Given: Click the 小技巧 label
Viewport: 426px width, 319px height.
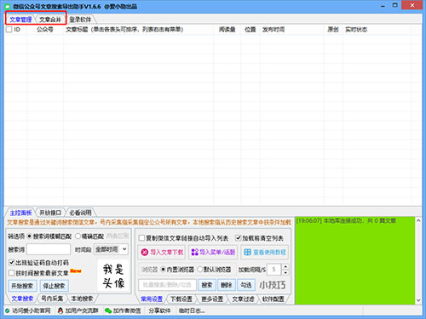Looking at the screenshot, I should [273, 285].
